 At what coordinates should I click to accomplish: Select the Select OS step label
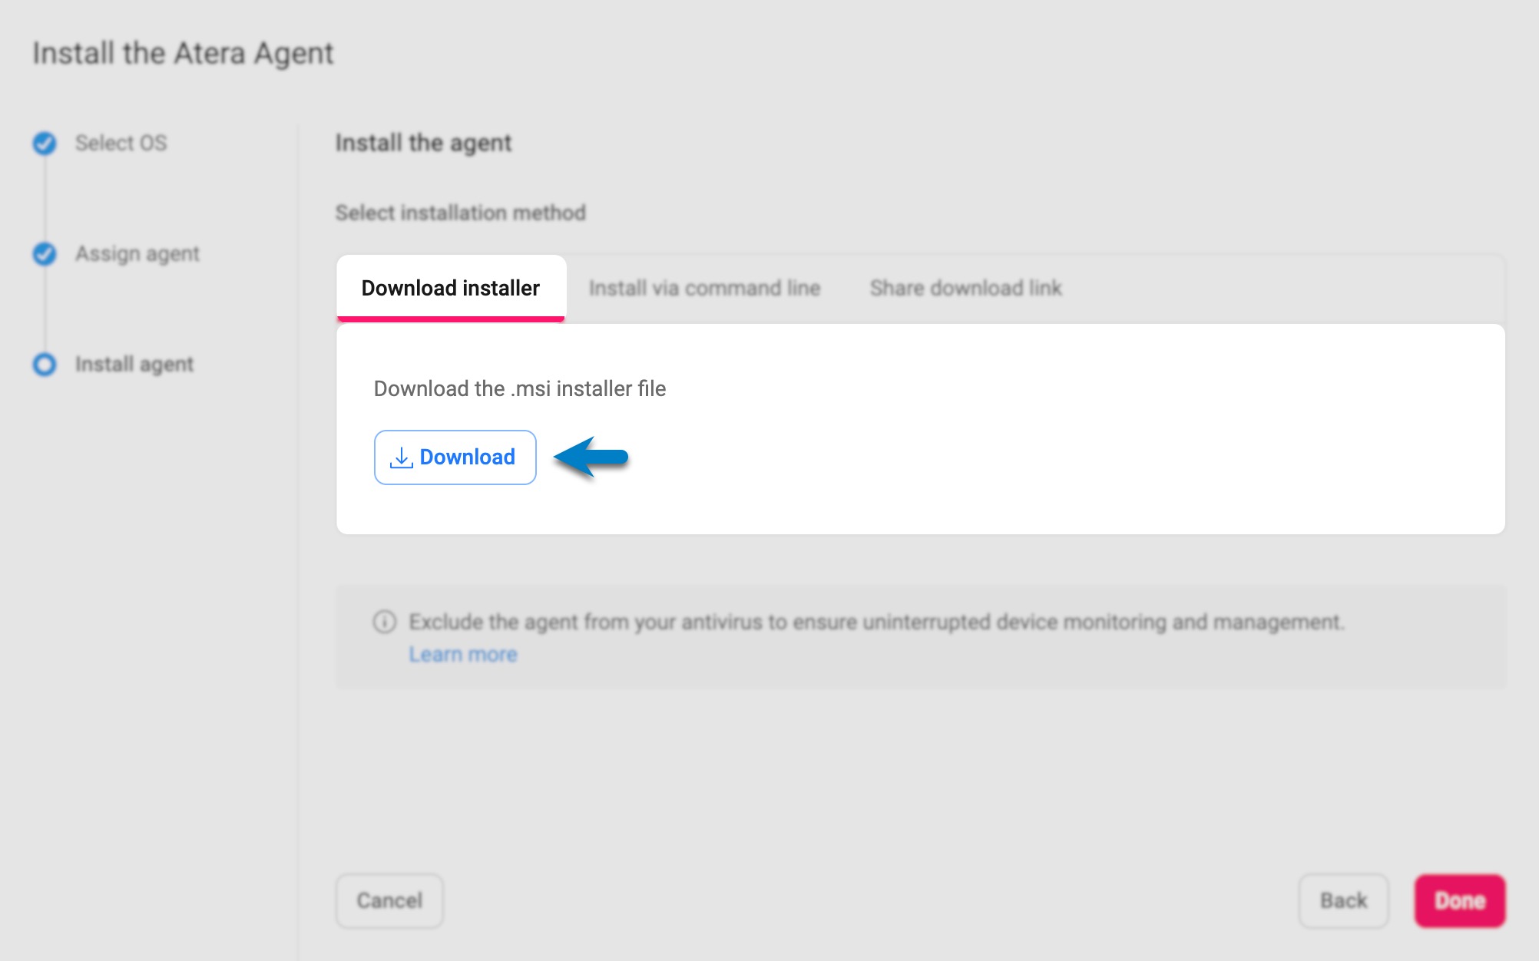click(121, 143)
